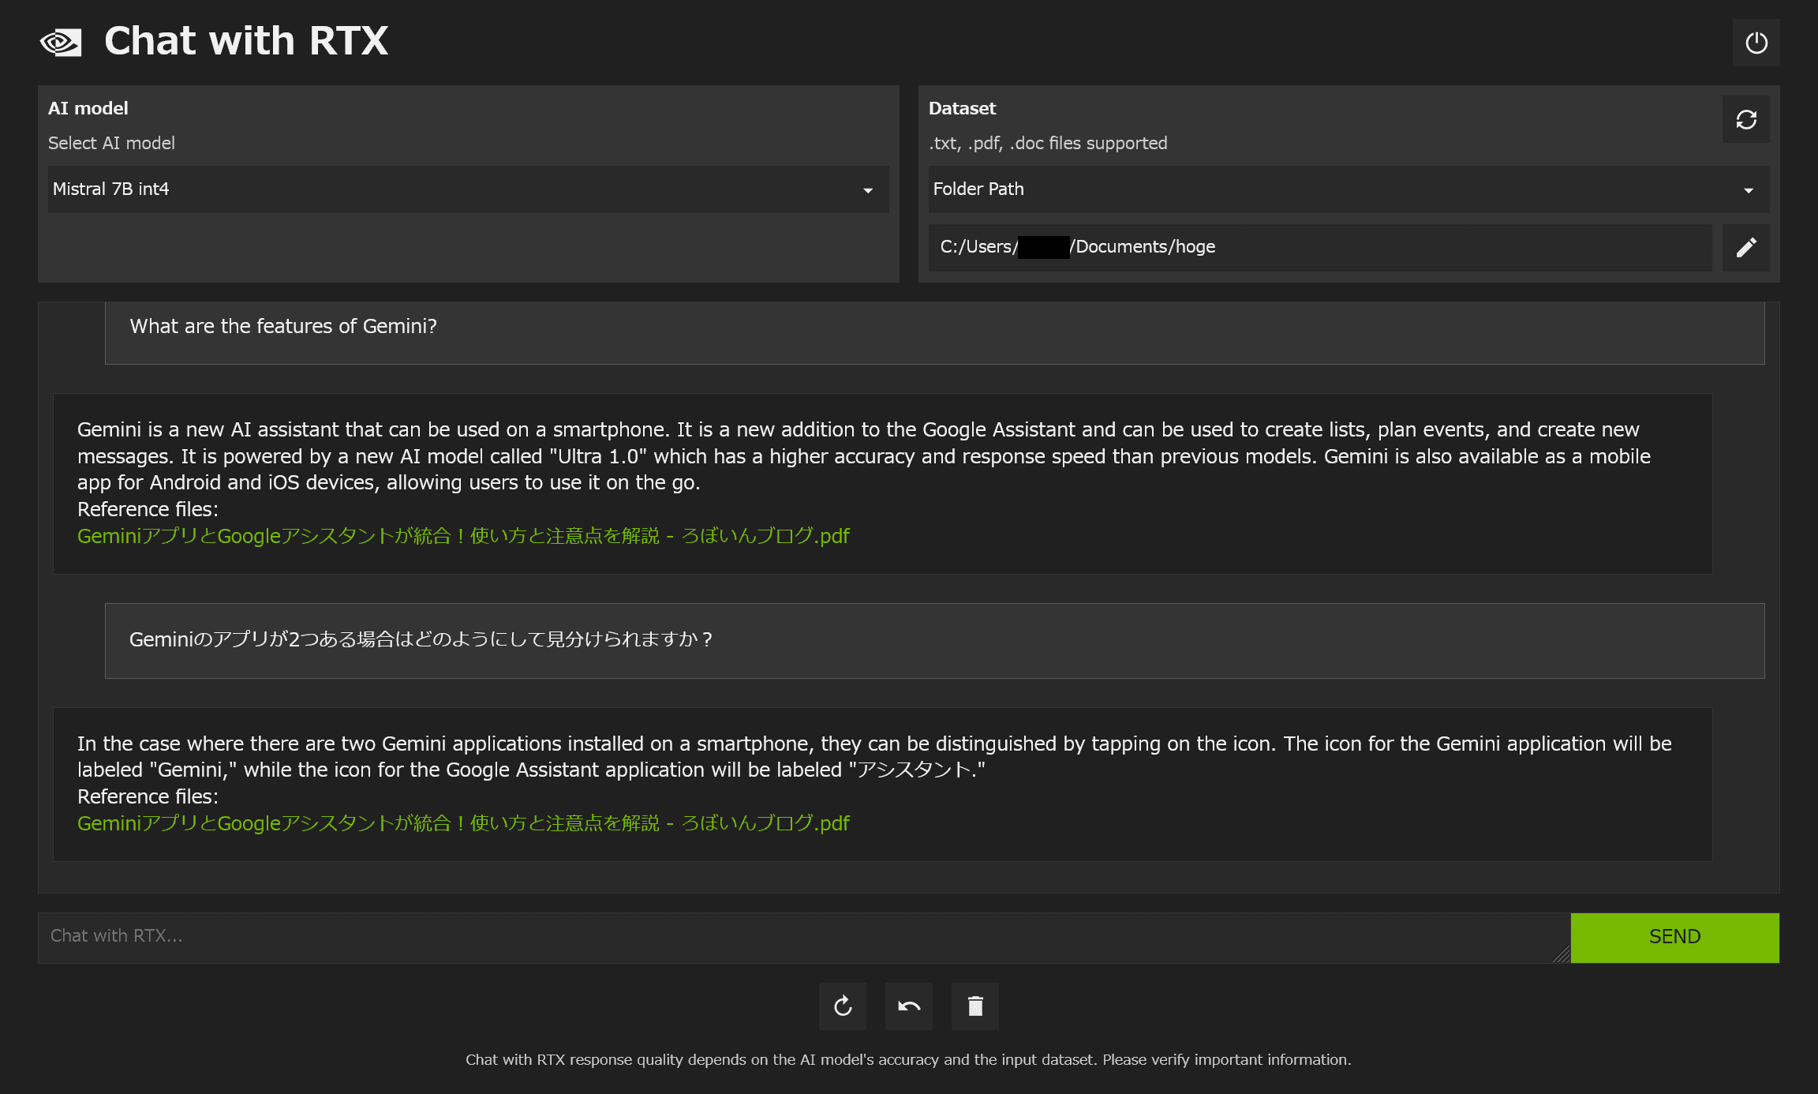
Task: Click the 'Select AI model' label
Action: [111, 143]
